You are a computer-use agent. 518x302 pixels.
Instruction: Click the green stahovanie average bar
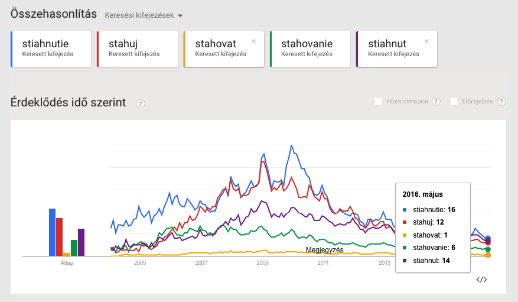coord(74,248)
